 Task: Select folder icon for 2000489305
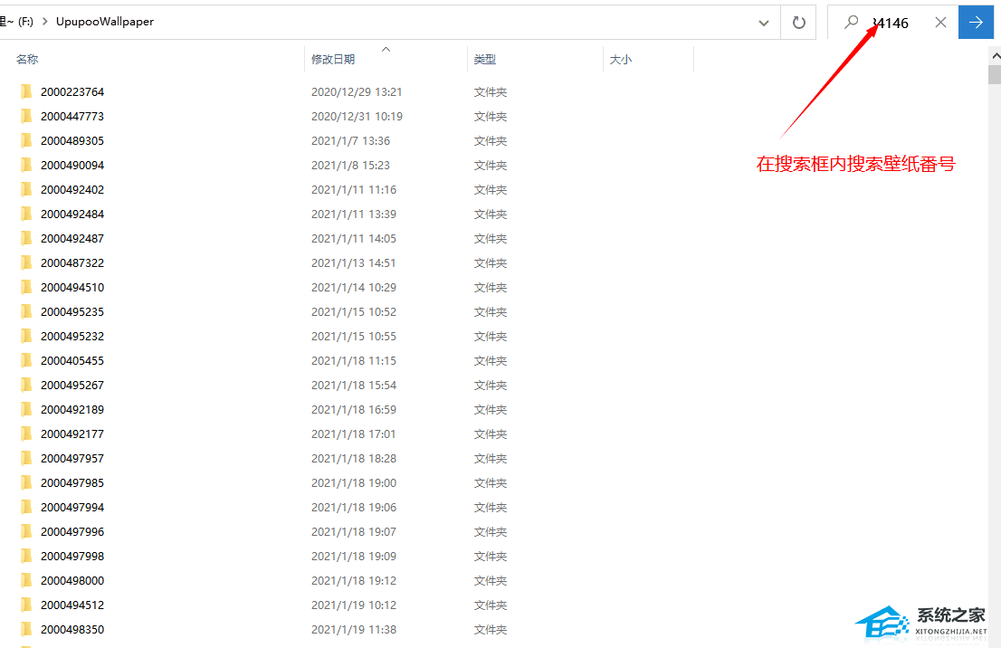(x=26, y=140)
